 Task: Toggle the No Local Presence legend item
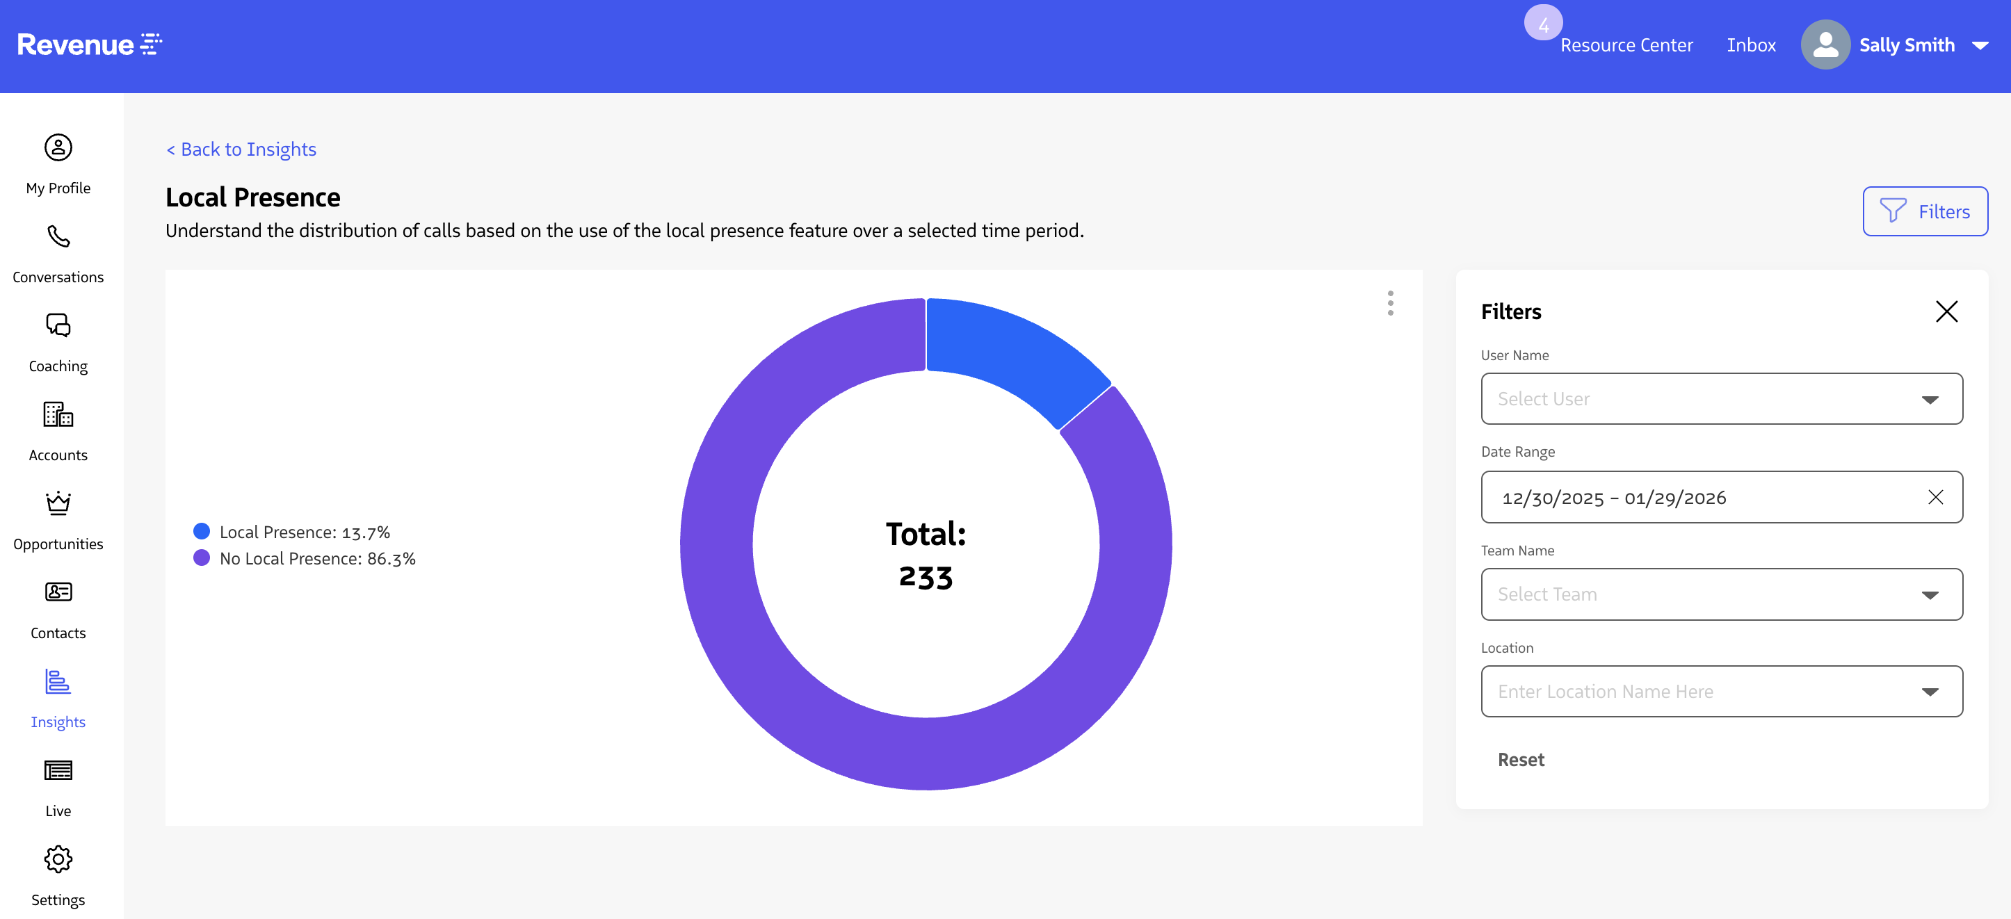click(317, 559)
